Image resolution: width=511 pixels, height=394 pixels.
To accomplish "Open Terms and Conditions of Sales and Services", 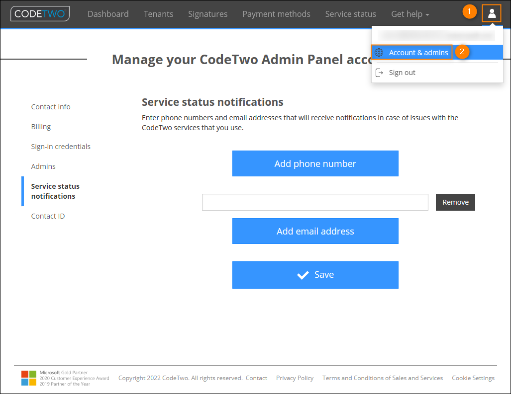I will pyautogui.click(x=382, y=378).
